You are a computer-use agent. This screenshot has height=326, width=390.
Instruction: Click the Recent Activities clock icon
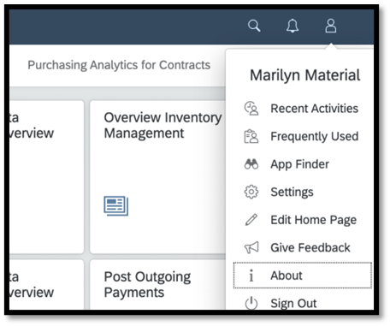pyautogui.click(x=251, y=109)
